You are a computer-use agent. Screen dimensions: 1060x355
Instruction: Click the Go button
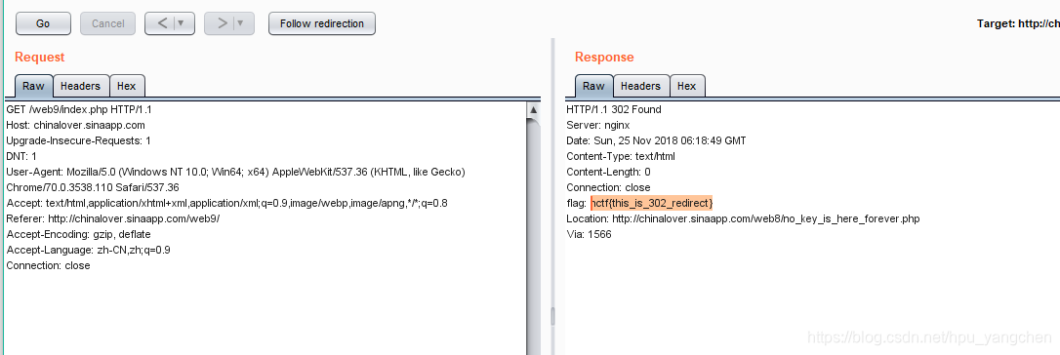click(43, 23)
